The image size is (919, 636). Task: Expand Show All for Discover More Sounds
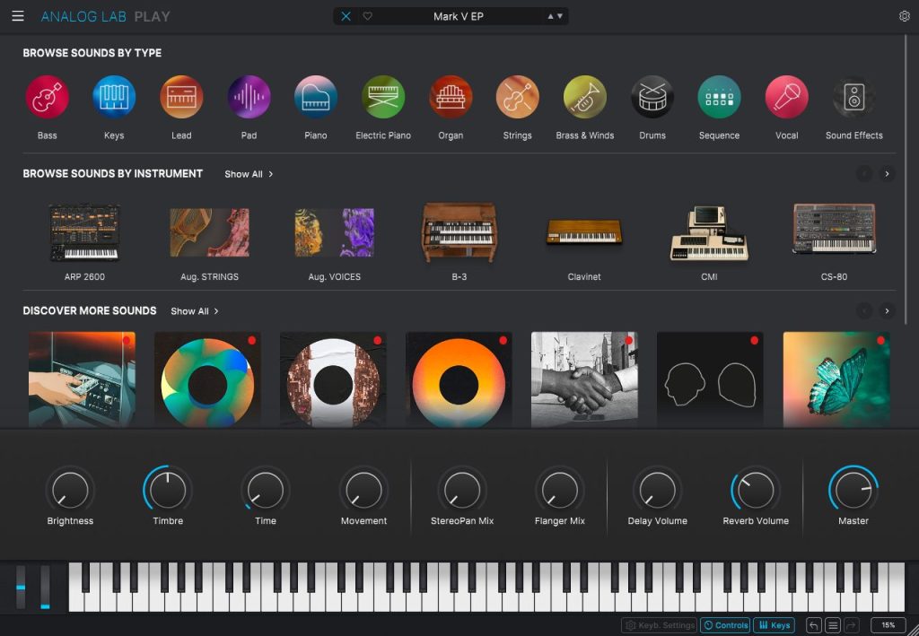[195, 311]
